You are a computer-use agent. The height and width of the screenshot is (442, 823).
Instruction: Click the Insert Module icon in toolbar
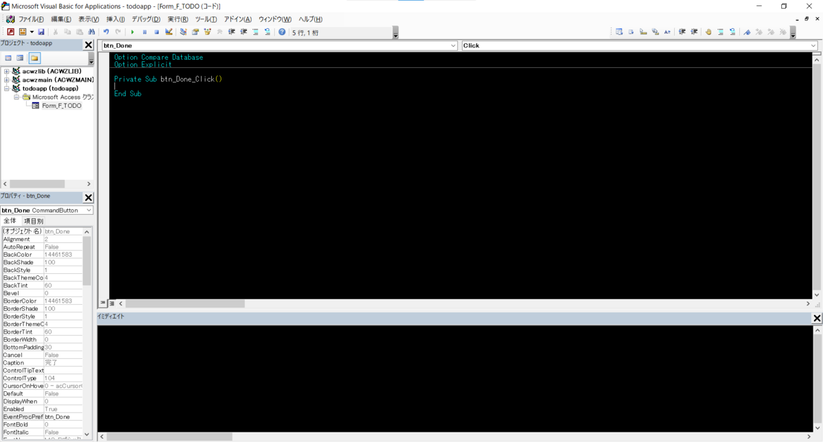tap(22, 32)
